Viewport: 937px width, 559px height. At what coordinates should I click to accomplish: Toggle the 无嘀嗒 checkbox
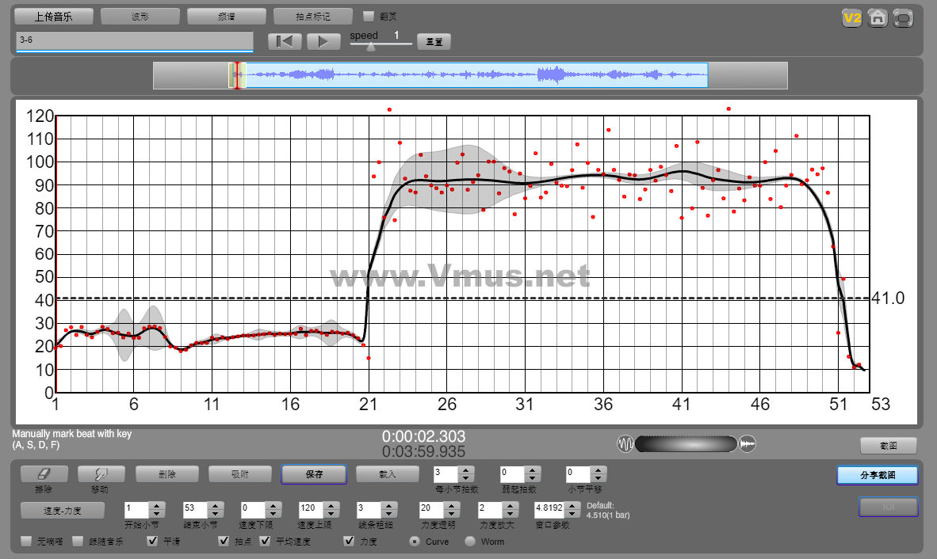pos(26,542)
